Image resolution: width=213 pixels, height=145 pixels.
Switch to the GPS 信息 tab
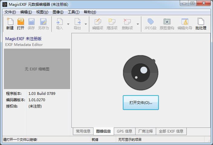pos(125,131)
